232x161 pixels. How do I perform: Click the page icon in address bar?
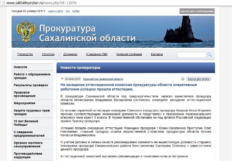point(3,3)
